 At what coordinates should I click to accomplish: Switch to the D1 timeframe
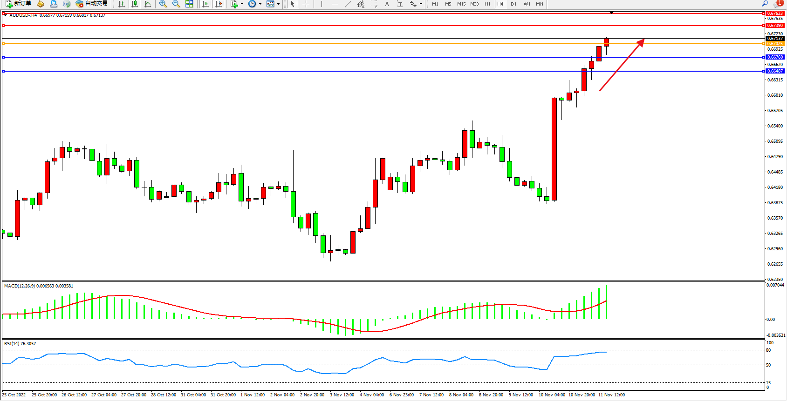513,4
